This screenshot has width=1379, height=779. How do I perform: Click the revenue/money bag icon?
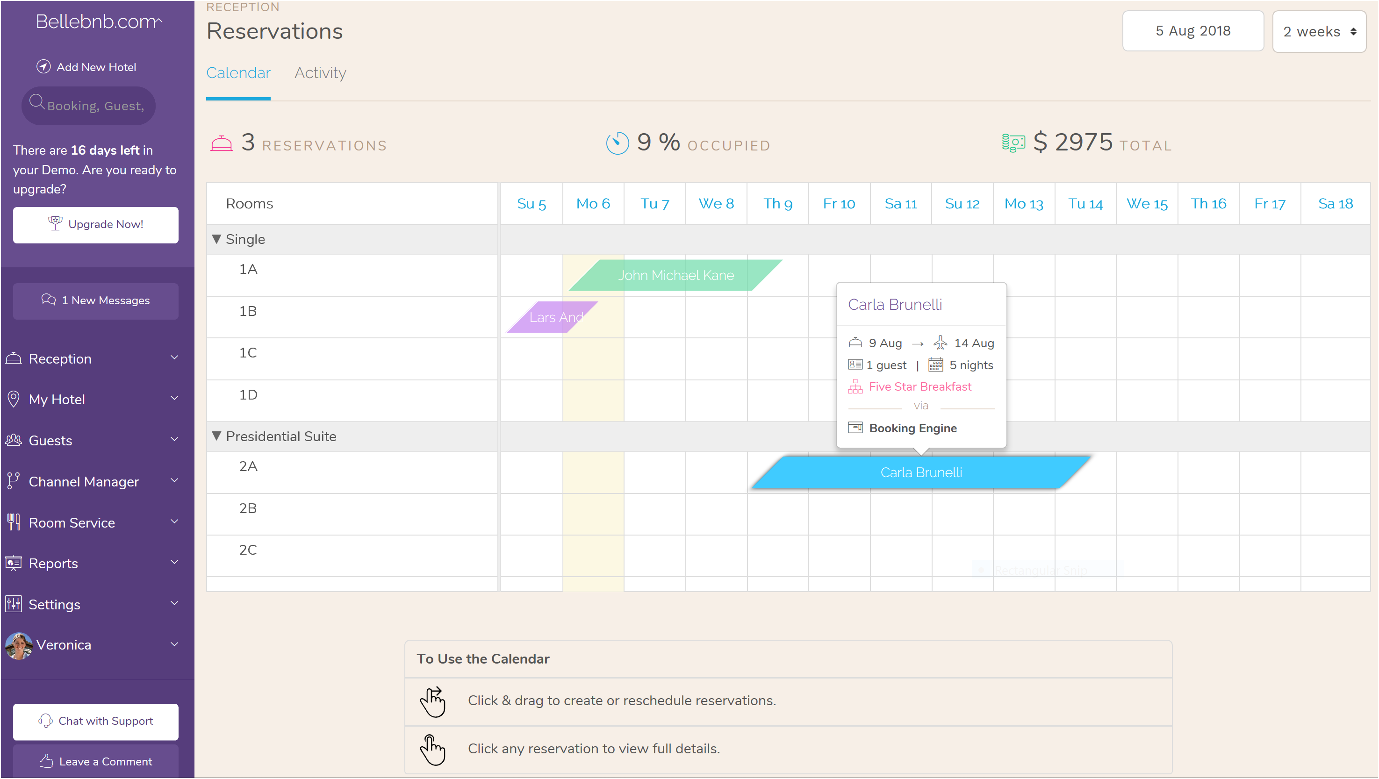(x=1013, y=143)
